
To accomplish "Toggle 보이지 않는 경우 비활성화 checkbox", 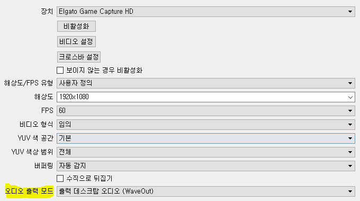I will pyautogui.click(x=60, y=70).
